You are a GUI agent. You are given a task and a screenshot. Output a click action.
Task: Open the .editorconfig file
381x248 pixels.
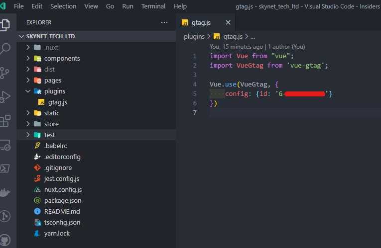coord(97,157)
